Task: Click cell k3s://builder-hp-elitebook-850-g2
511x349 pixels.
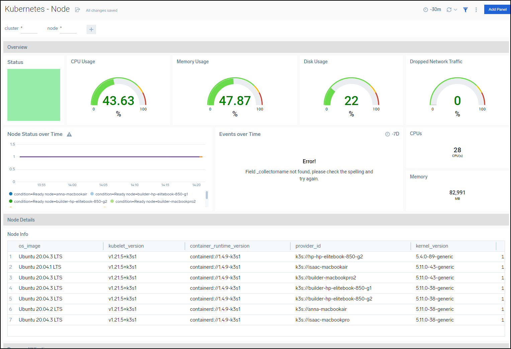Action: pyautogui.click(x=334, y=299)
